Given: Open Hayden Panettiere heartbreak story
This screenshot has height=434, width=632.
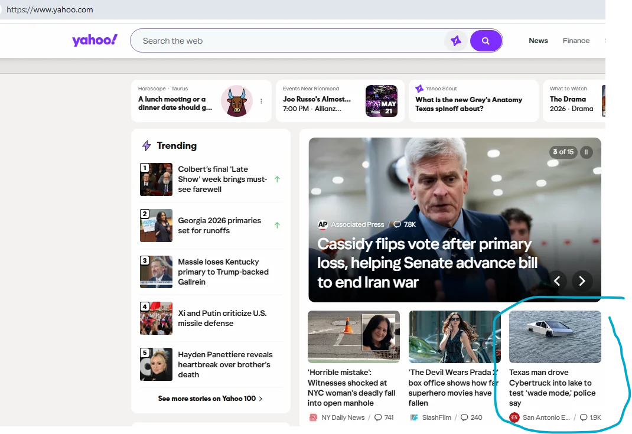Looking at the screenshot, I should (225, 364).
